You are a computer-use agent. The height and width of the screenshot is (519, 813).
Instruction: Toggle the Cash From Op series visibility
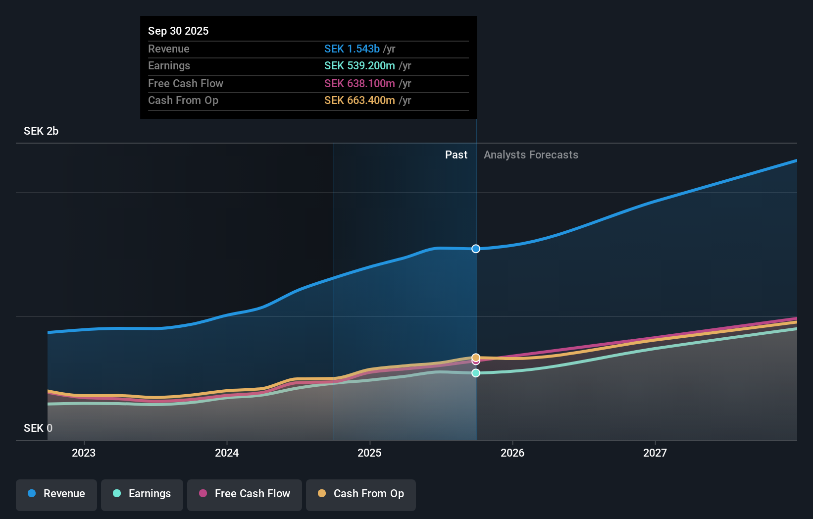[360, 494]
